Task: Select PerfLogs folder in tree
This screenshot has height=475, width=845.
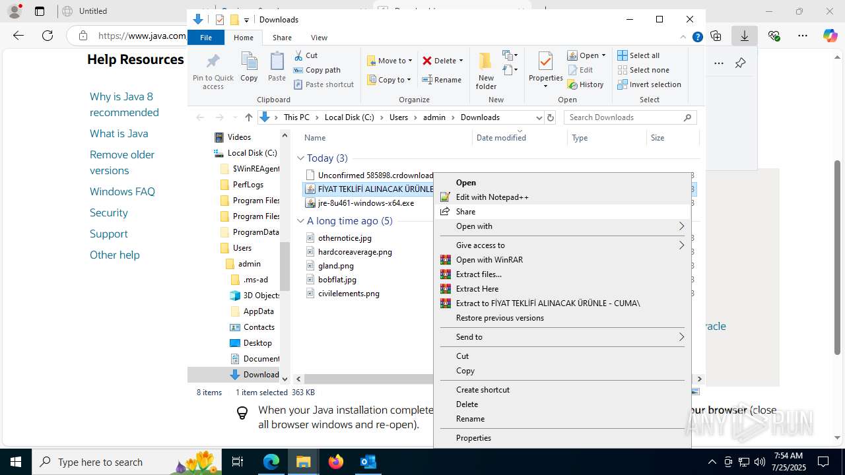Action: (248, 185)
